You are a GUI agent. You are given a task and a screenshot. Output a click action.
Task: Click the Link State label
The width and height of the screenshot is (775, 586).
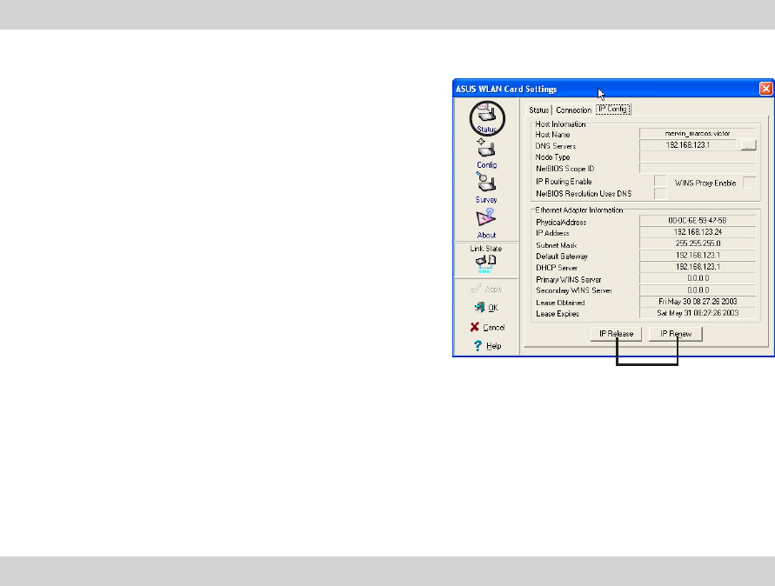tap(486, 249)
